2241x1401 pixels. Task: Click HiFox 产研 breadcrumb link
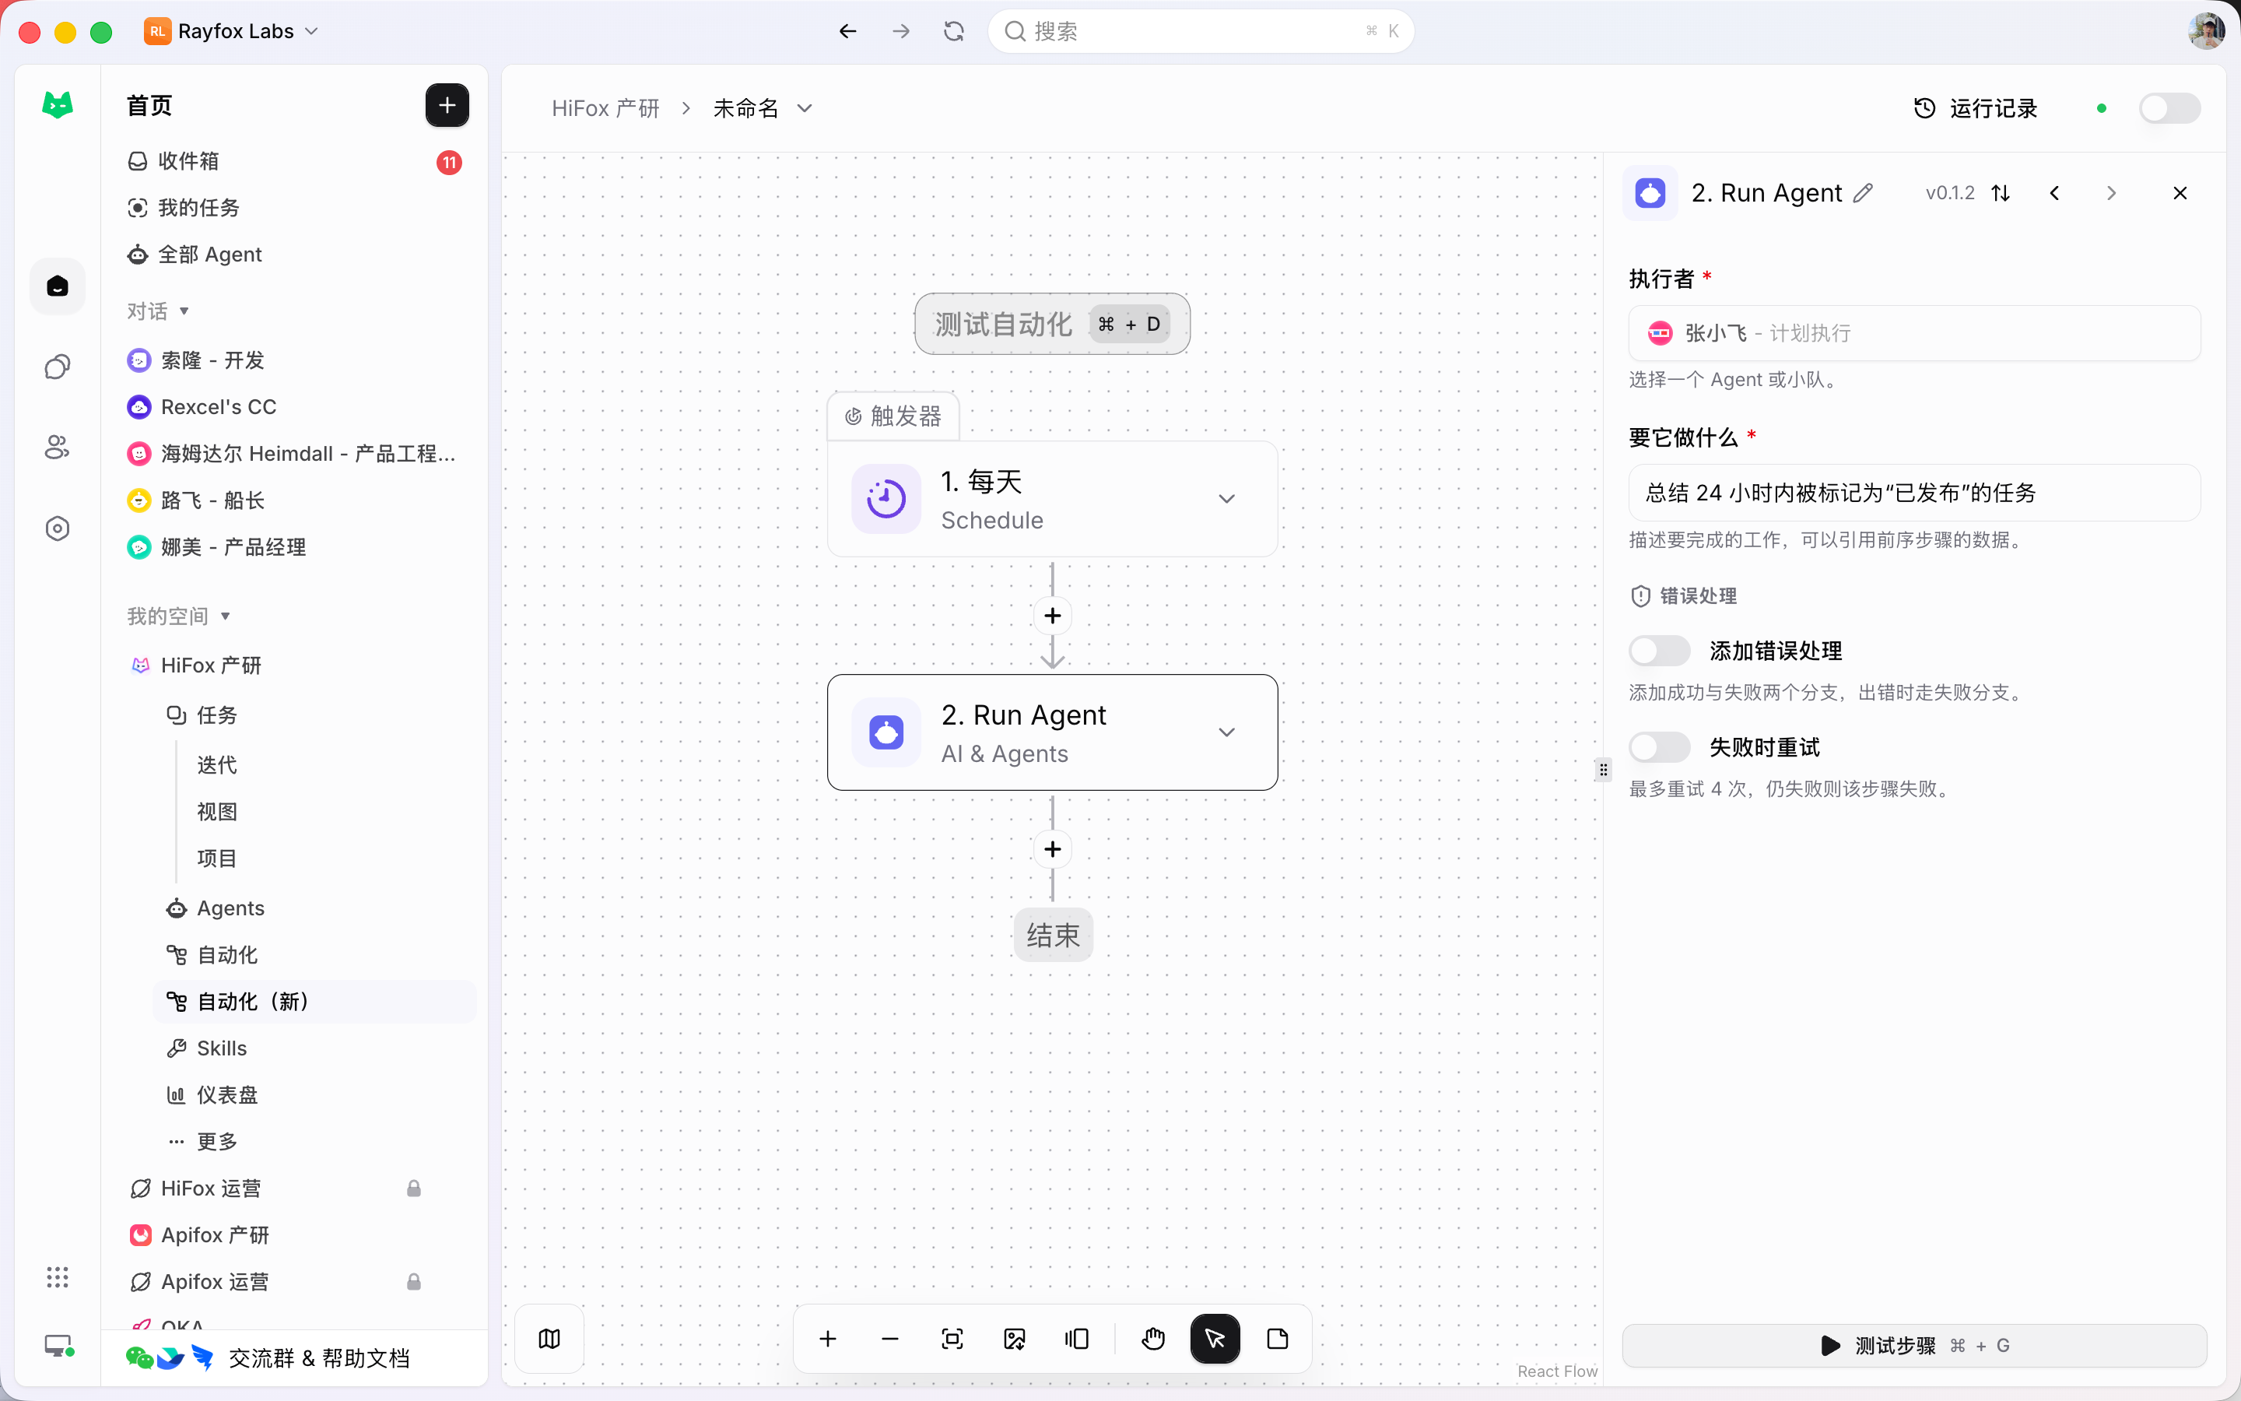[x=605, y=108]
